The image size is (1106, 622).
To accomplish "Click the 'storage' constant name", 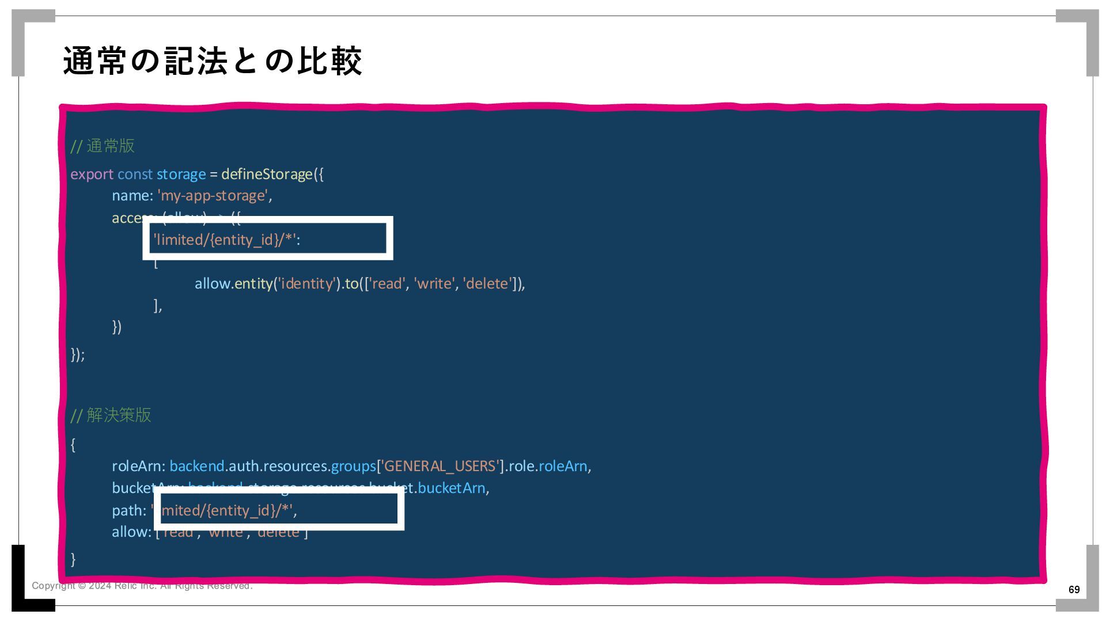I will 181,174.
